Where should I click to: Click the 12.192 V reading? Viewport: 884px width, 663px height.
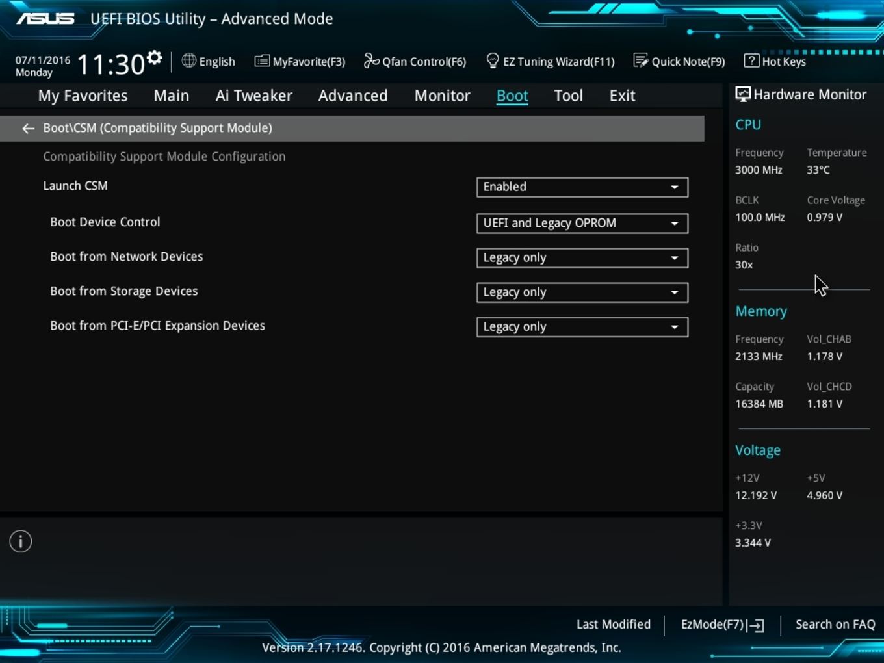click(x=756, y=495)
